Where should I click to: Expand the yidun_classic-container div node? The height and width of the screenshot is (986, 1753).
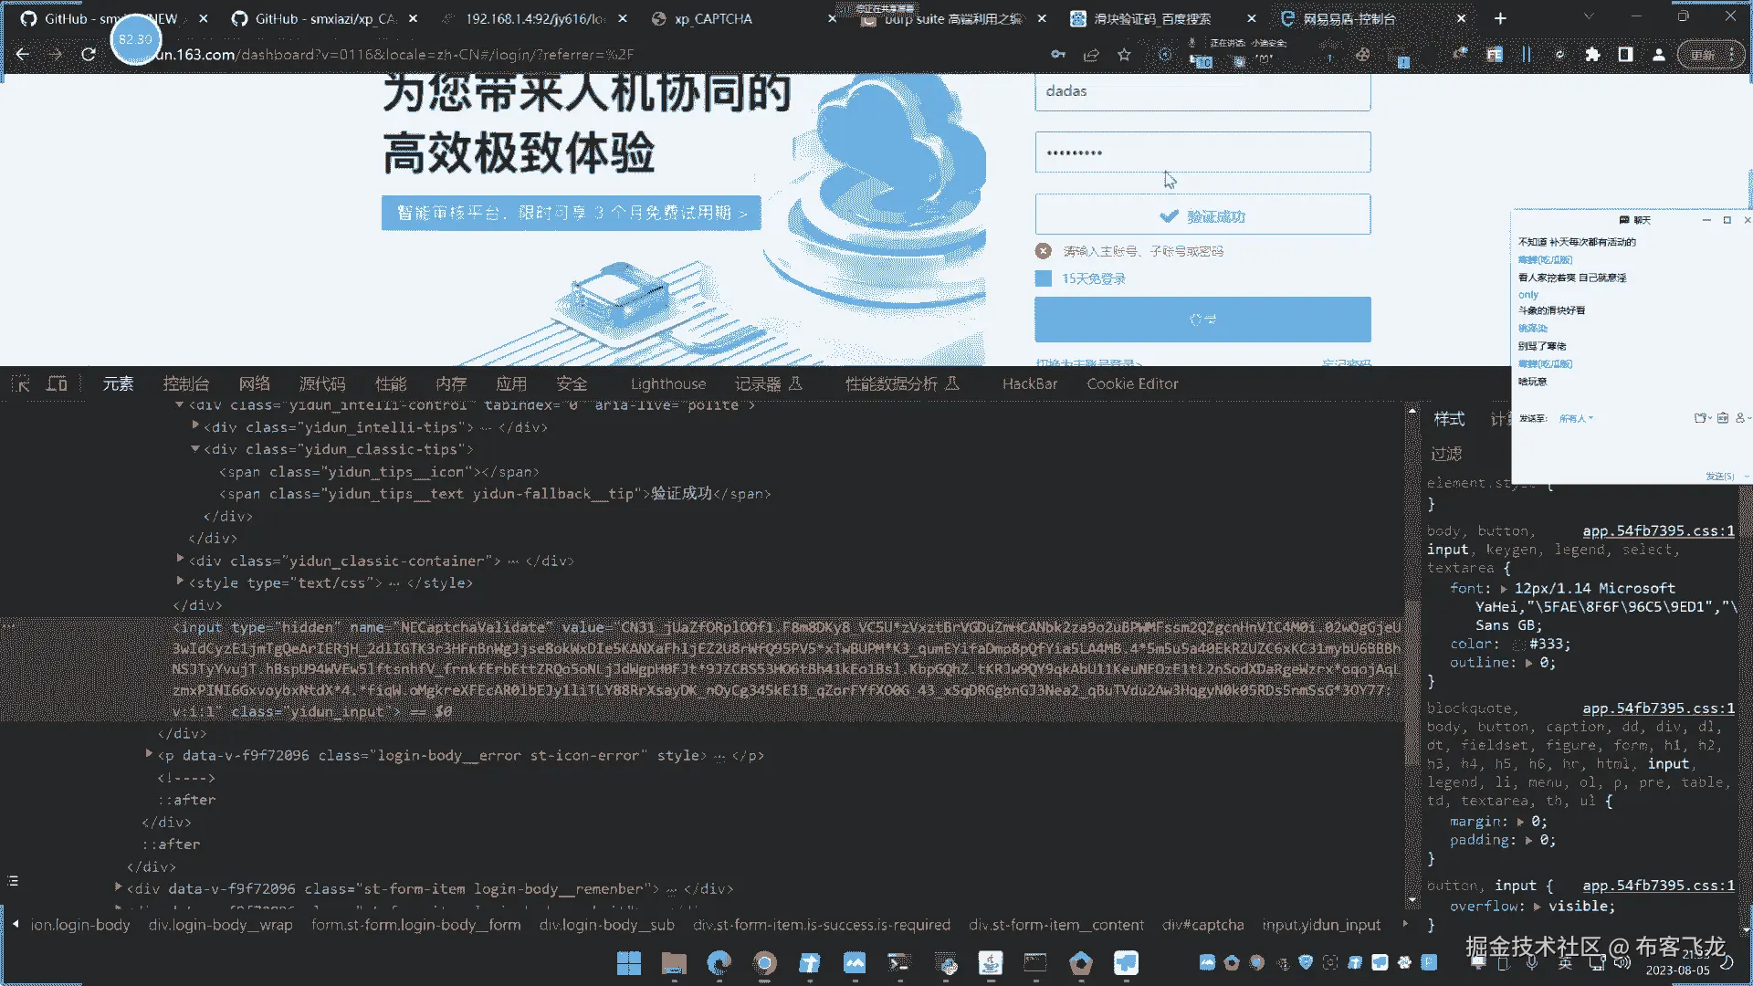pos(180,560)
